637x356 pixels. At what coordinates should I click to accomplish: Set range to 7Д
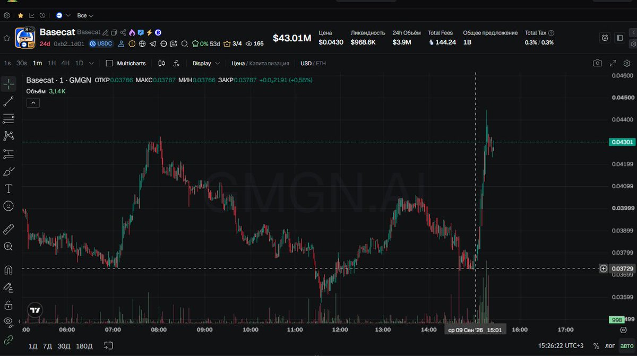(x=48, y=346)
